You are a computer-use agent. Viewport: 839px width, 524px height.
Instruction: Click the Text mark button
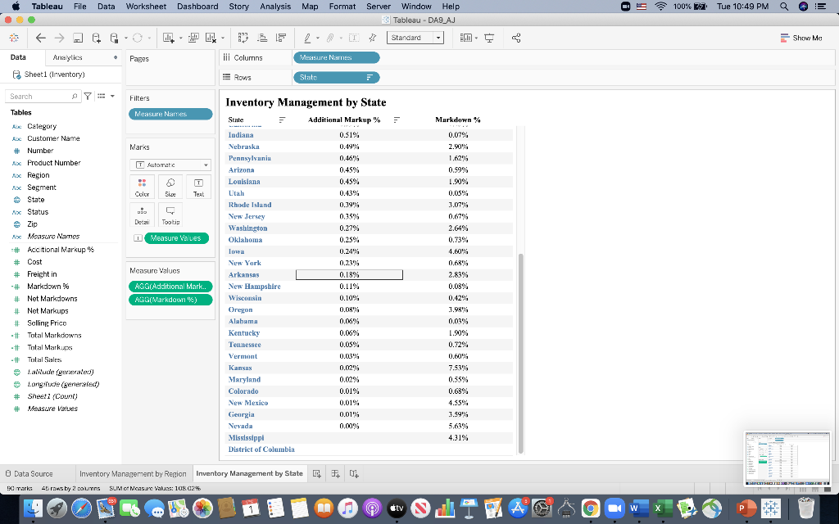click(197, 187)
